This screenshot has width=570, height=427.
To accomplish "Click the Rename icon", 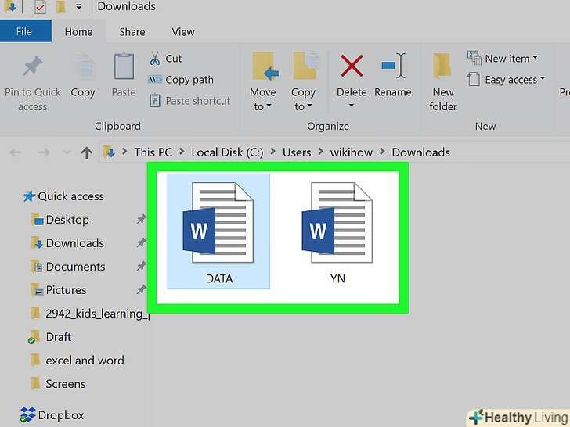I will pos(394,66).
